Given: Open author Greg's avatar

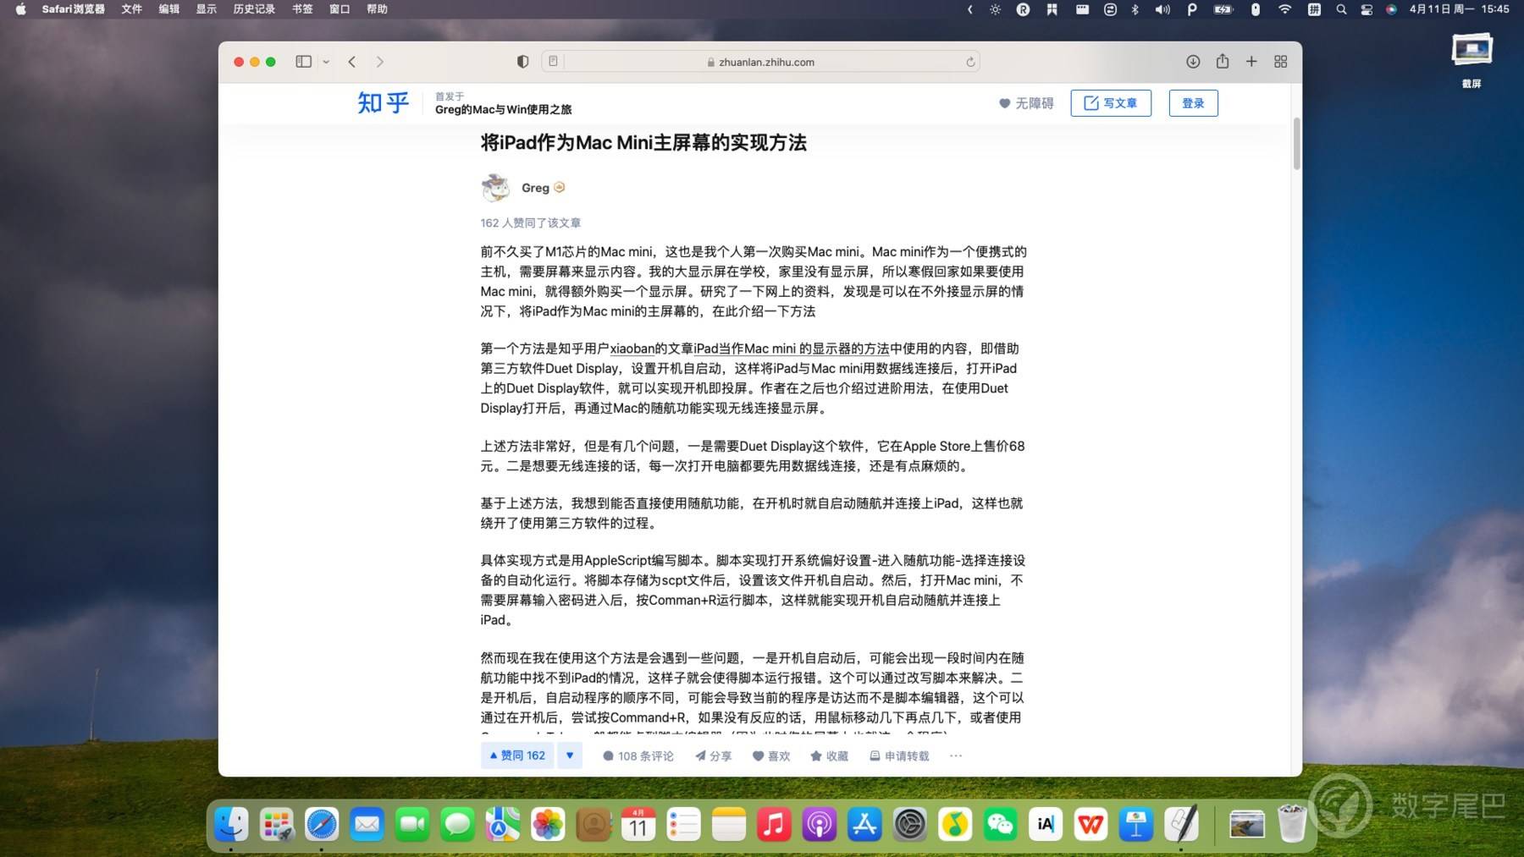Looking at the screenshot, I should click(x=495, y=188).
